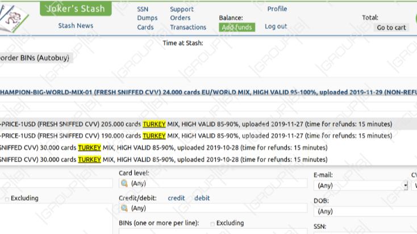Open the Profile link
The height and width of the screenshot is (234, 417).
pyautogui.click(x=277, y=8)
